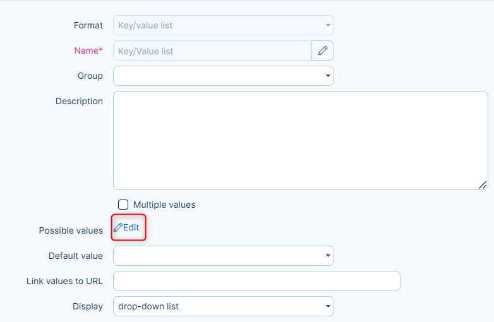The width and height of the screenshot is (494, 322).
Task: Click the "Description" field label
Action: tap(79, 101)
